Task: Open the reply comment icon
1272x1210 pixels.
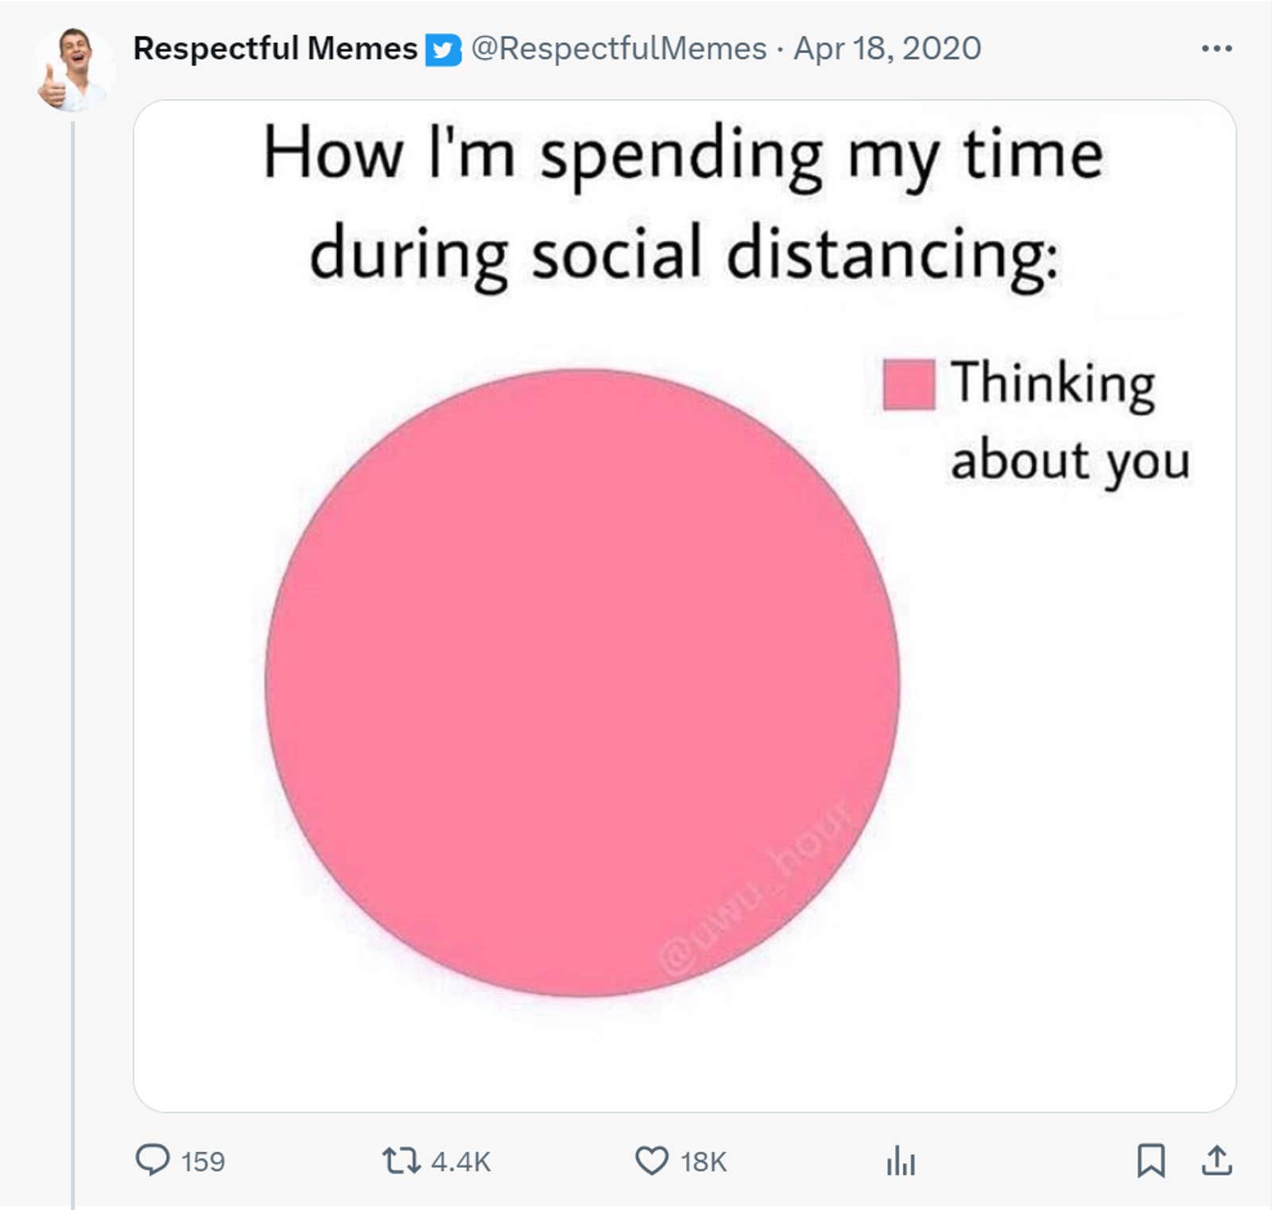Action: click(153, 1160)
